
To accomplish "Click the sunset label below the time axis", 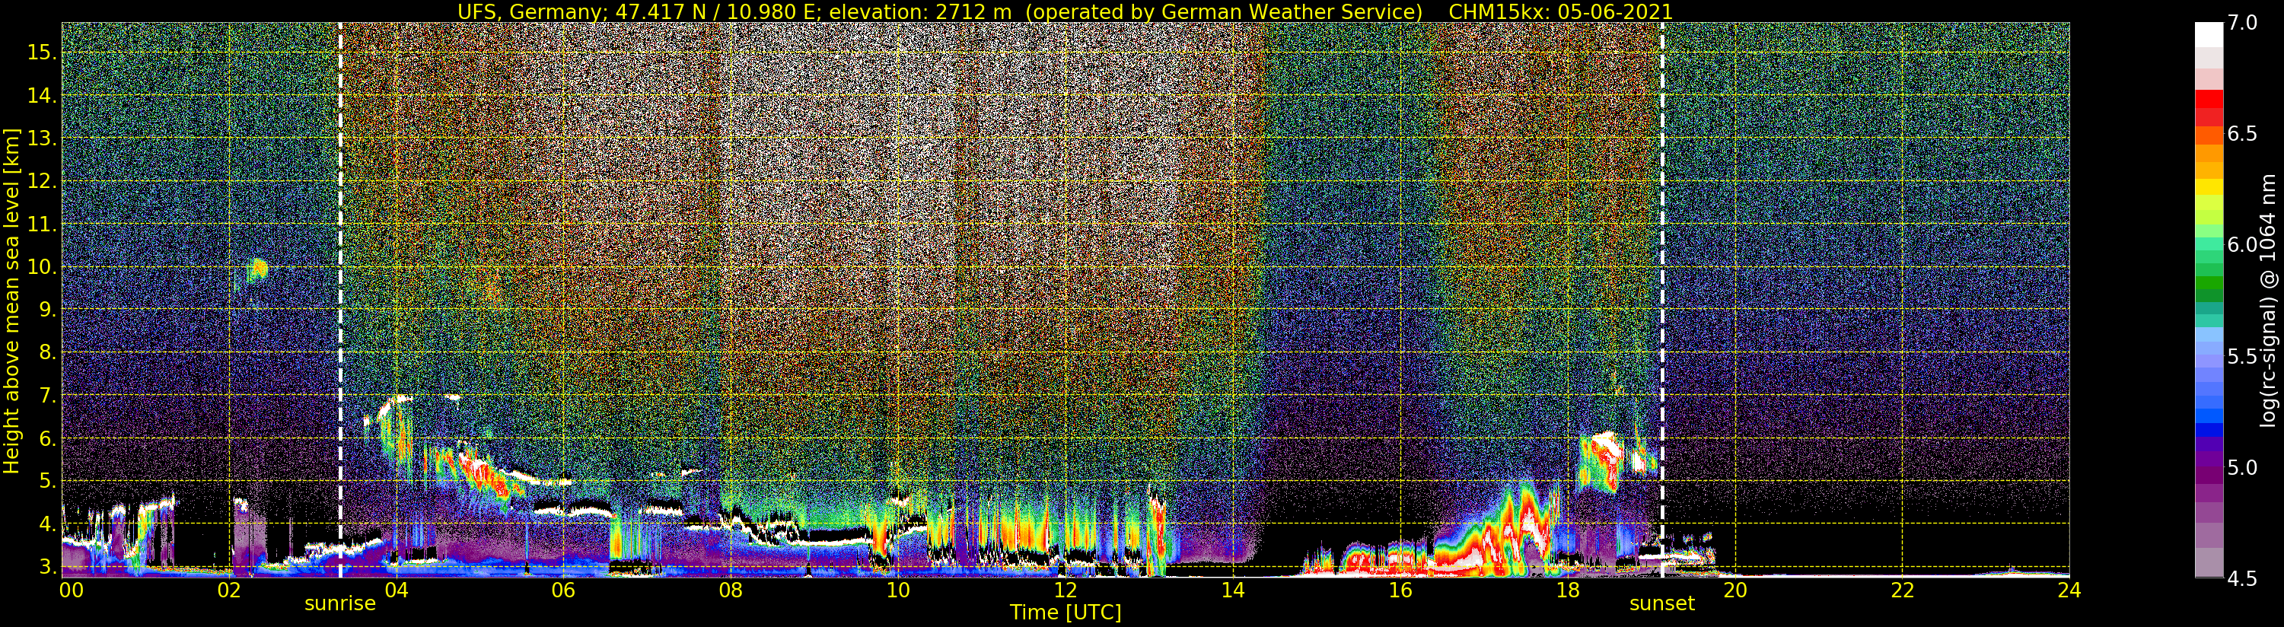I will click(1661, 604).
